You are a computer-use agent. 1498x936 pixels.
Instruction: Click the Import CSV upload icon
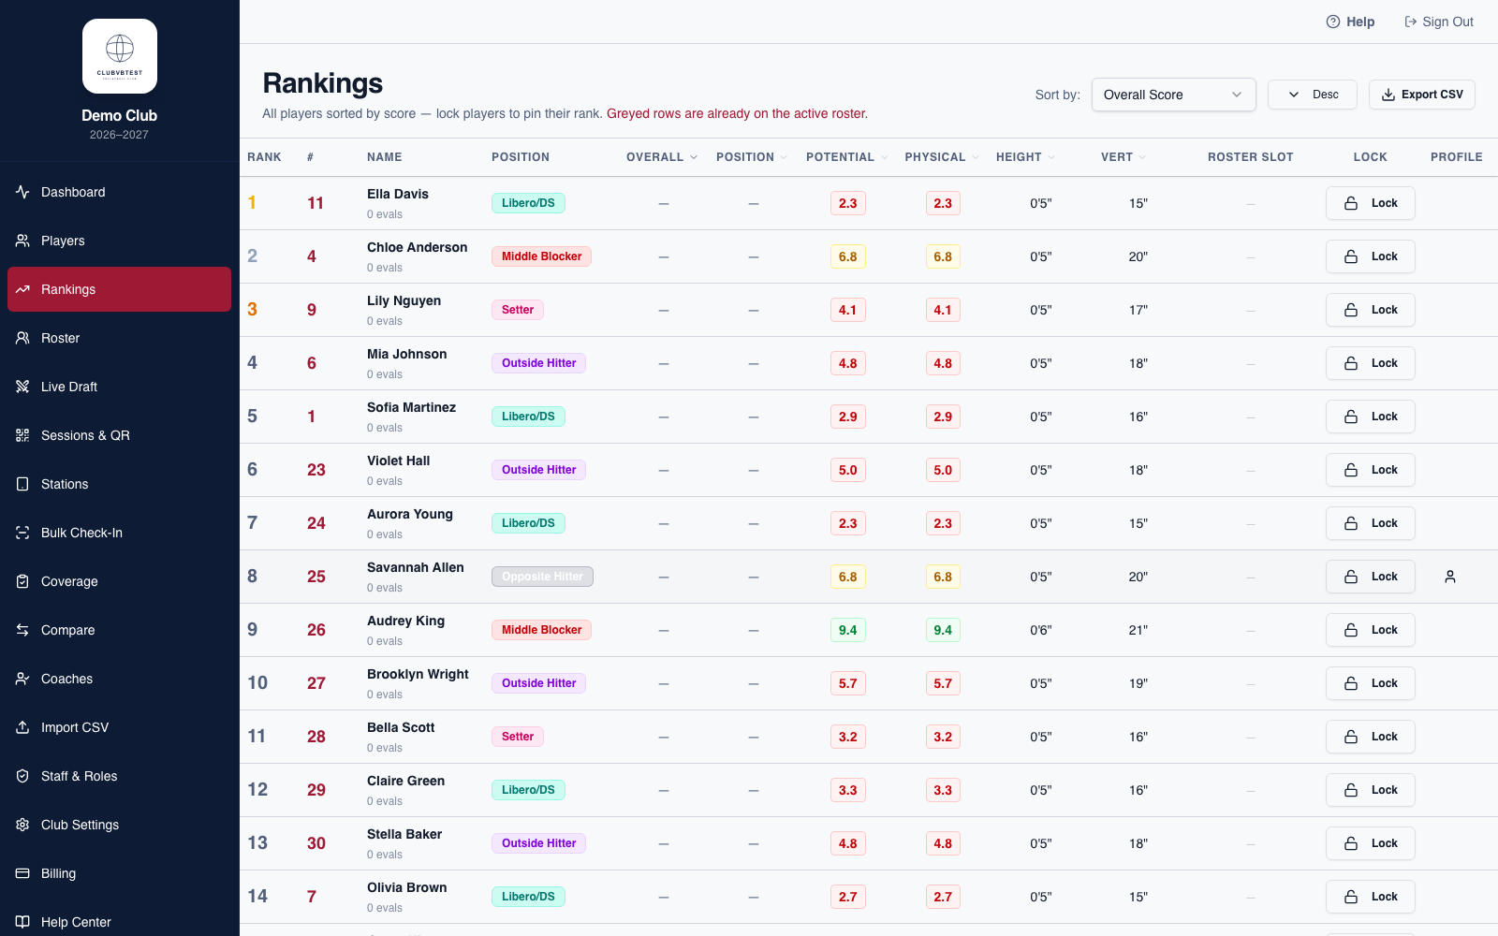tap(22, 727)
